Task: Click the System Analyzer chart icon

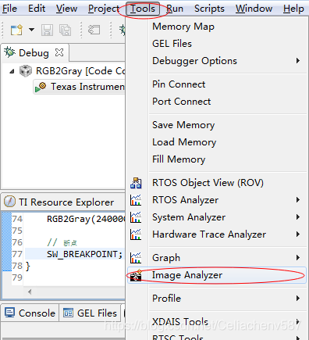Action: [136, 217]
